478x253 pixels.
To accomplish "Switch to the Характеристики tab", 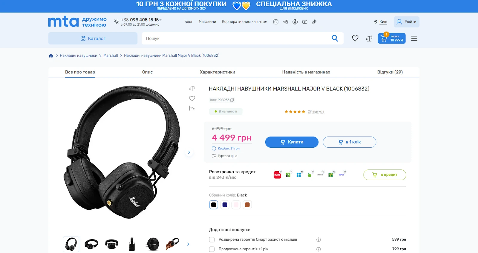I will 217,72.
